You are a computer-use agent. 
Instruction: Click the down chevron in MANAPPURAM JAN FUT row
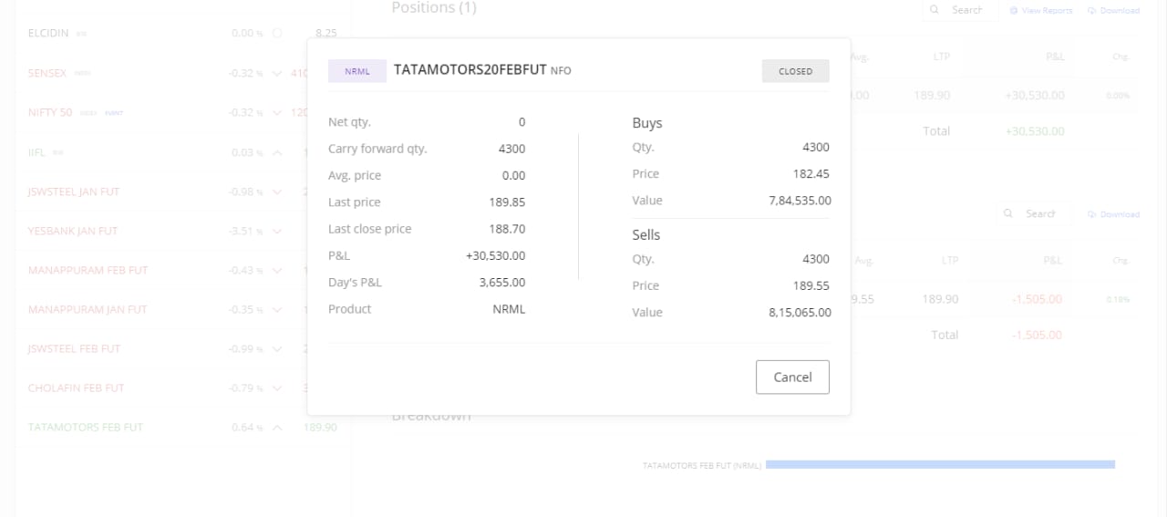[x=277, y=309]
